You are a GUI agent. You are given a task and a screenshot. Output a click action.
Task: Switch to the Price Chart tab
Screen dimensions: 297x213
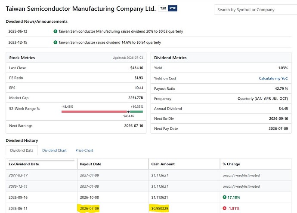(84, 150)
